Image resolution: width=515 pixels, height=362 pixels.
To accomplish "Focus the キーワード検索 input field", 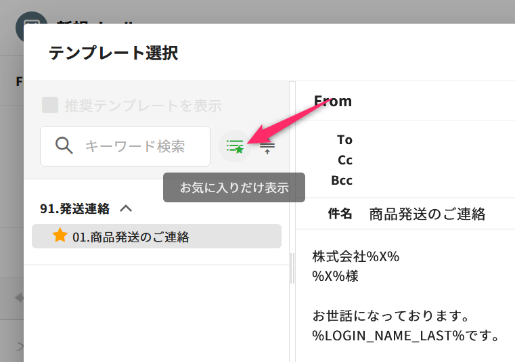I will coord(135,146).
